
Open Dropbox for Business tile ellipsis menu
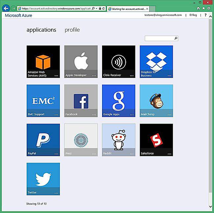click(x=169, y=76)
